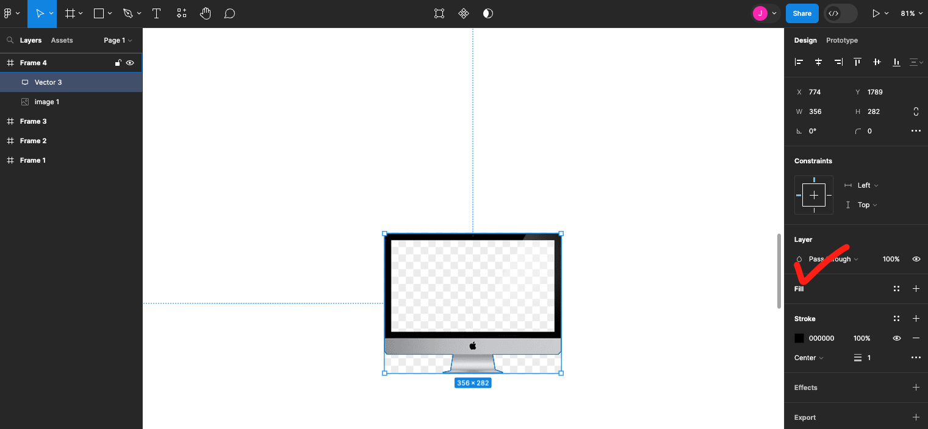
Task: Select the Text tool
Action: click(x=156, y=13)
